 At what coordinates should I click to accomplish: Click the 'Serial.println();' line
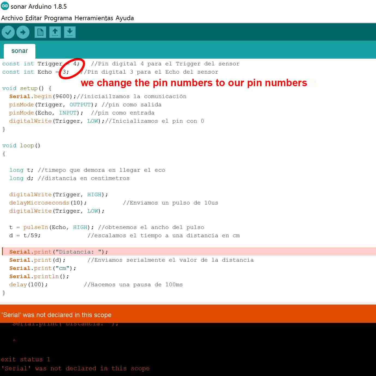(x=39, y=276)
